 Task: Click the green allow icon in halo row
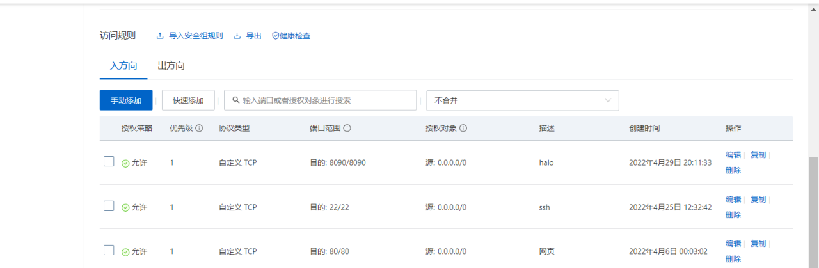(125, 163)
